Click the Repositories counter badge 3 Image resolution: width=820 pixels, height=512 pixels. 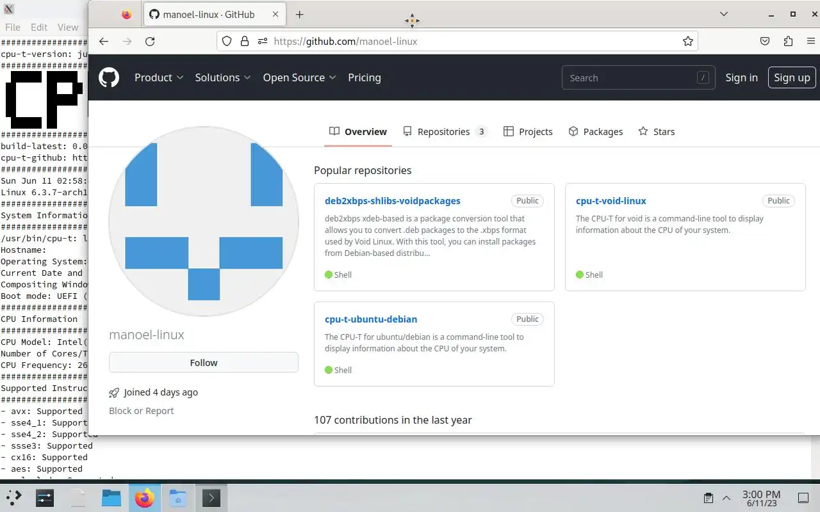point(482,131)
